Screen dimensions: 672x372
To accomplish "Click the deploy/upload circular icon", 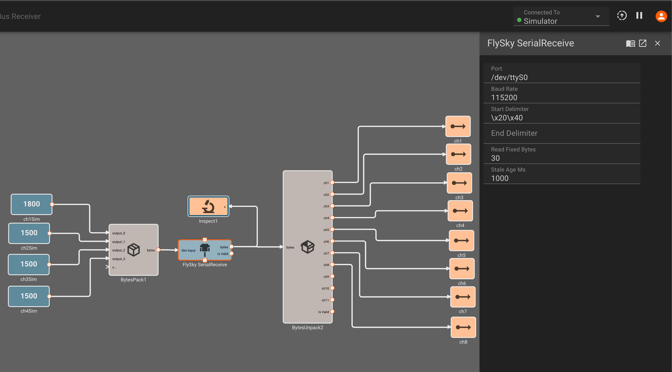I will point(622,16).
